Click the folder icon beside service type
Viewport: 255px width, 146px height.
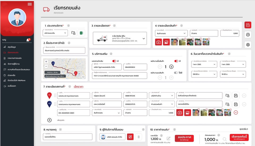tap(73, 33)
